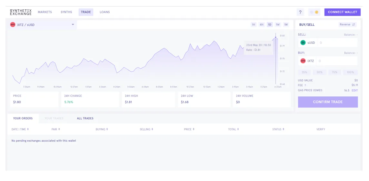Sort by the Date | Time column
Viewport: 369px width, 181px height.
pos(20,129)
